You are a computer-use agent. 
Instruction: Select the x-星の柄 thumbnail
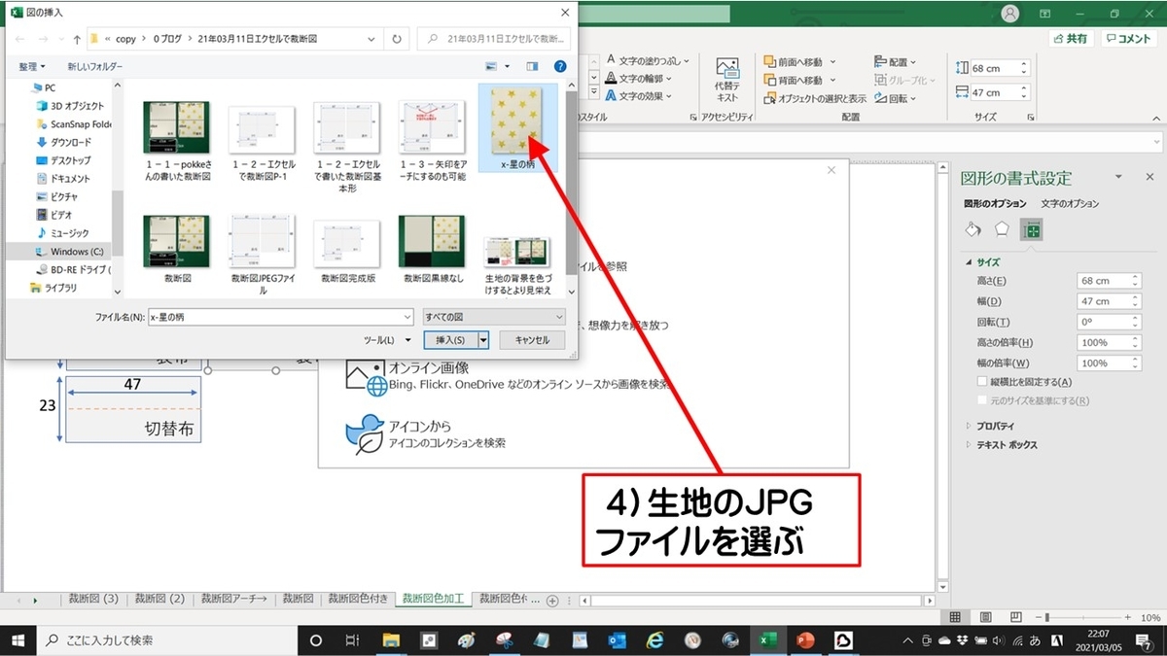tap(518, 127)
